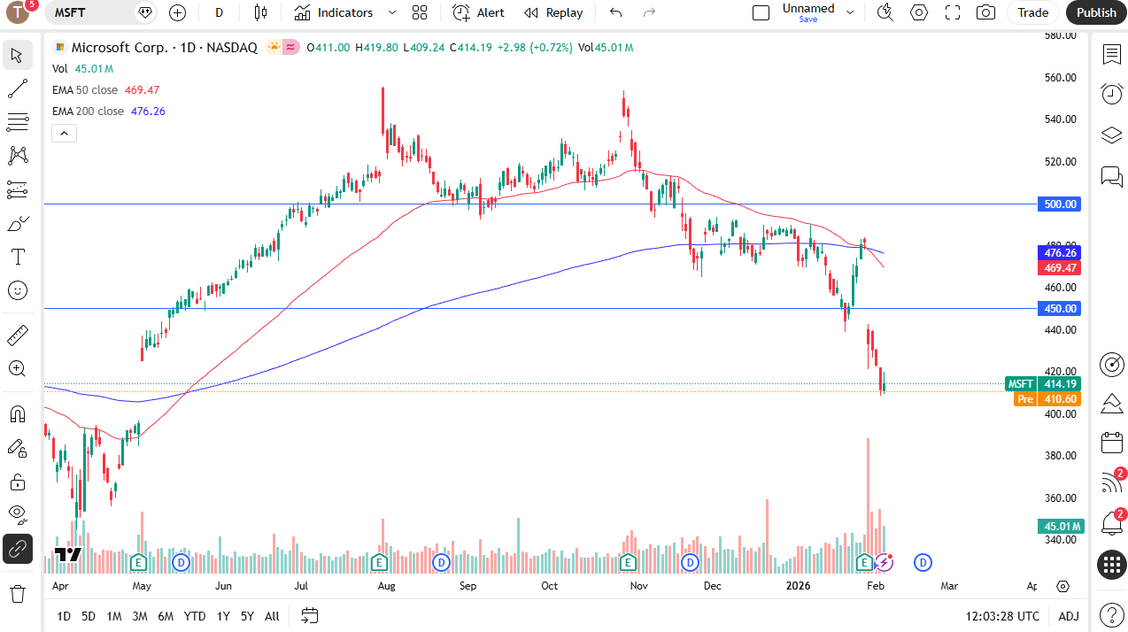Open the Trade panel
The width and height of the screenshot is (1128, 632).
pos(1032,12)
